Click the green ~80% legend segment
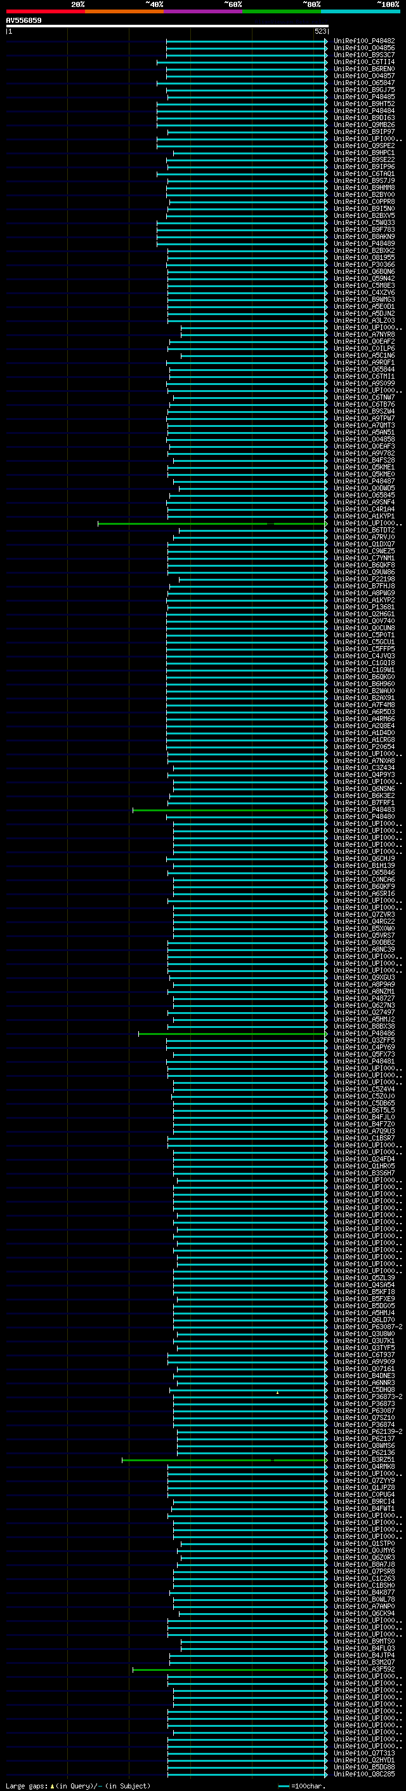This screenshot has height=1791, width=406. coord(282,11)
